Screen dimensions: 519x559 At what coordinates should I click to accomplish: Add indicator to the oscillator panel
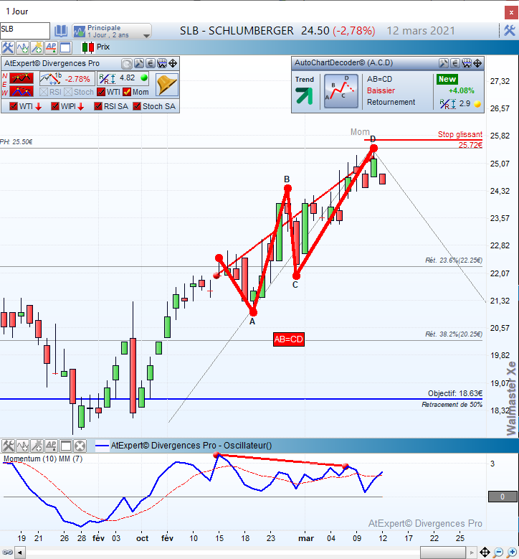(23, 446)
